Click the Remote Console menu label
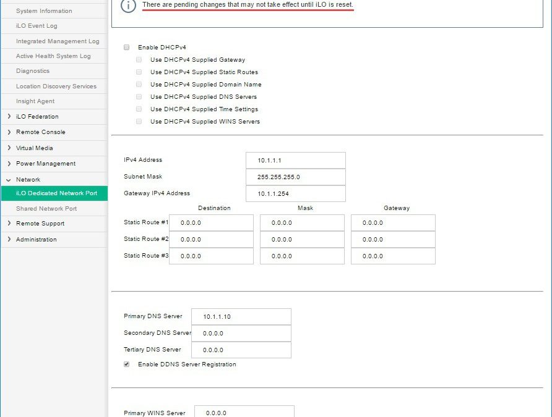This screenshot has height=417, width=552. 41,132
